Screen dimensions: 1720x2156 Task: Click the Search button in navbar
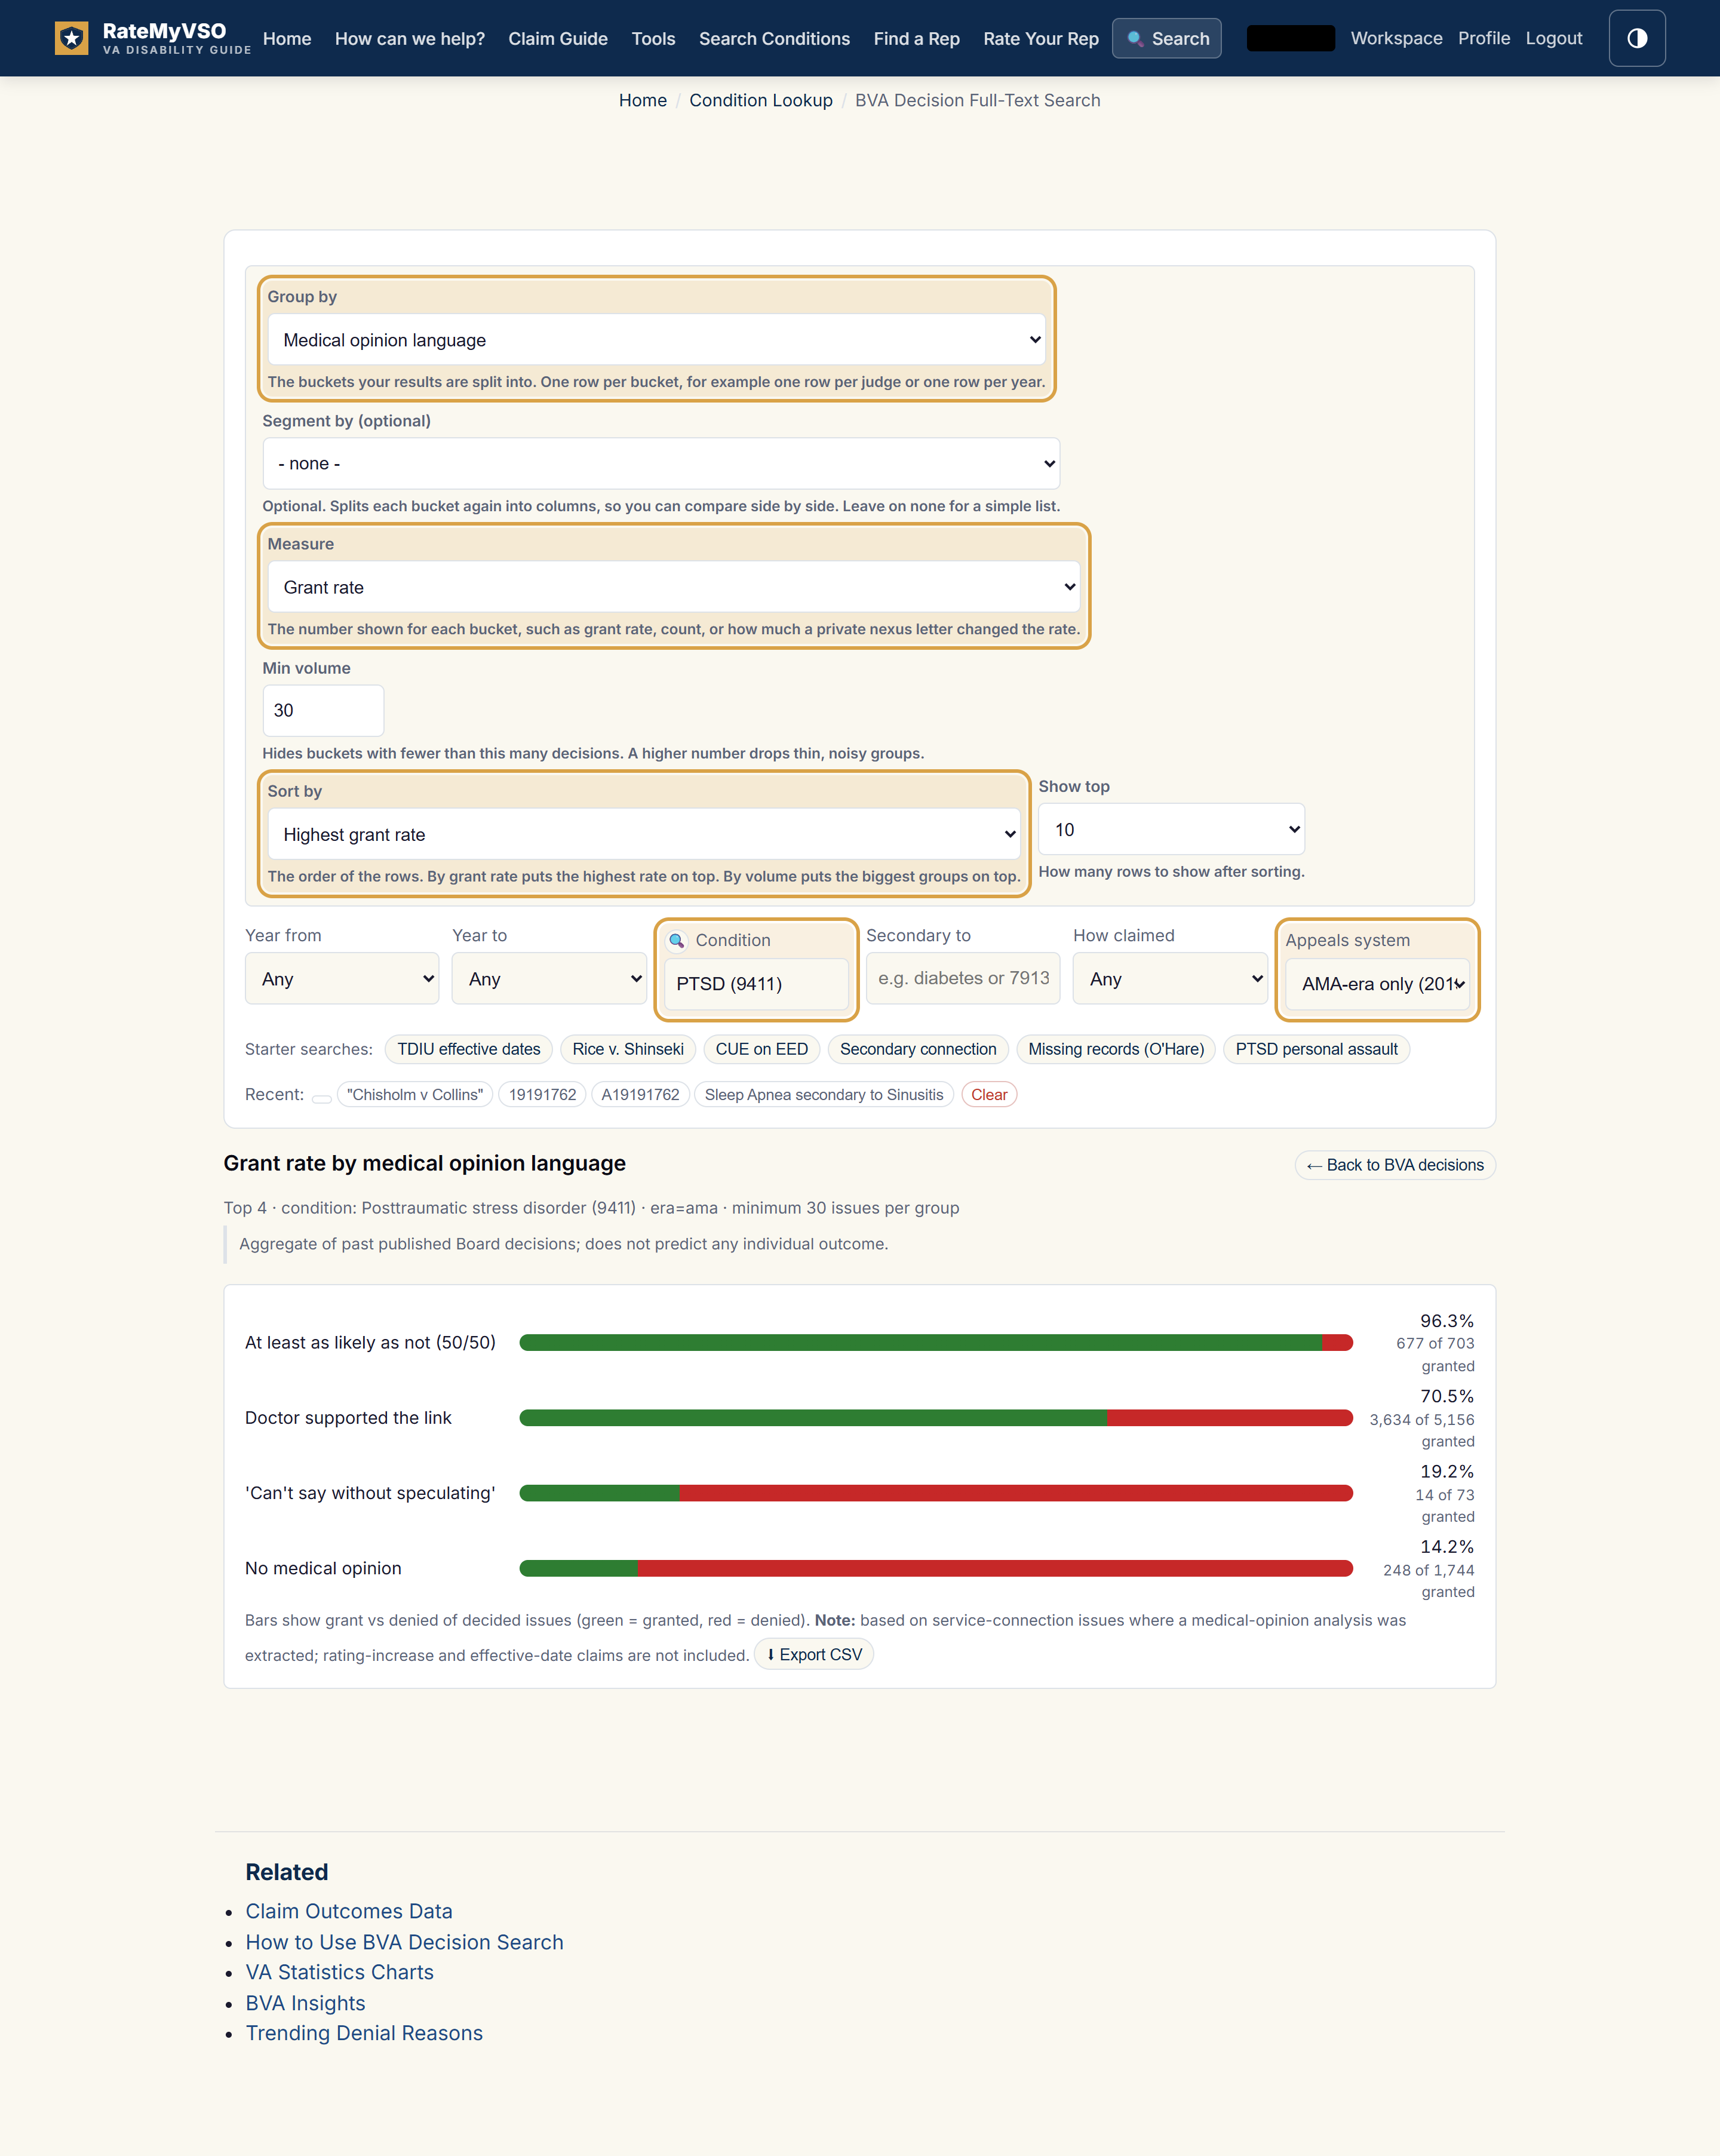1166,38
